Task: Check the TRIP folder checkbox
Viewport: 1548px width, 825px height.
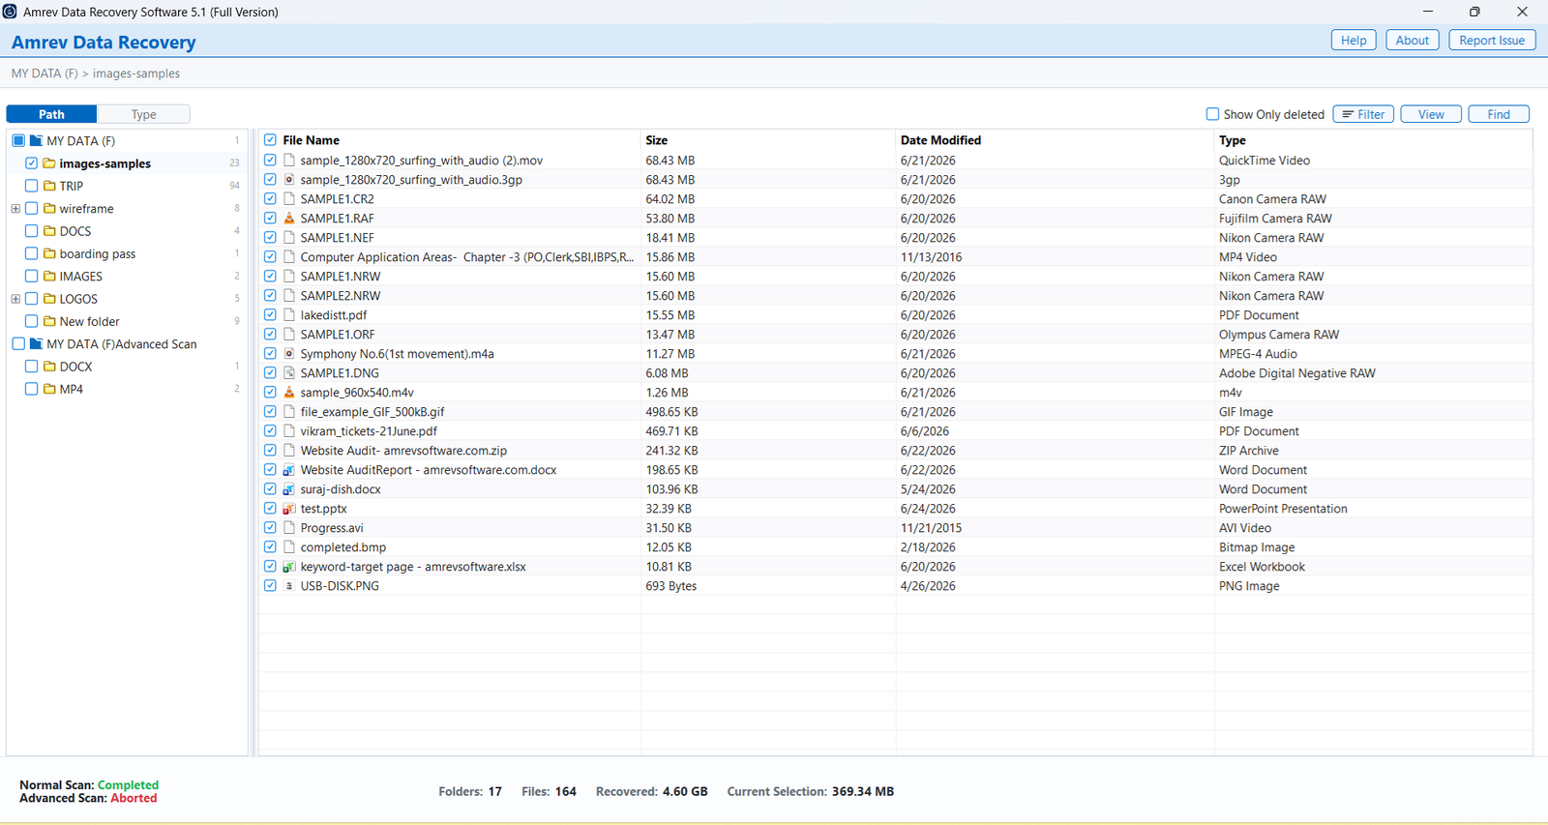Action: [31, 186]
